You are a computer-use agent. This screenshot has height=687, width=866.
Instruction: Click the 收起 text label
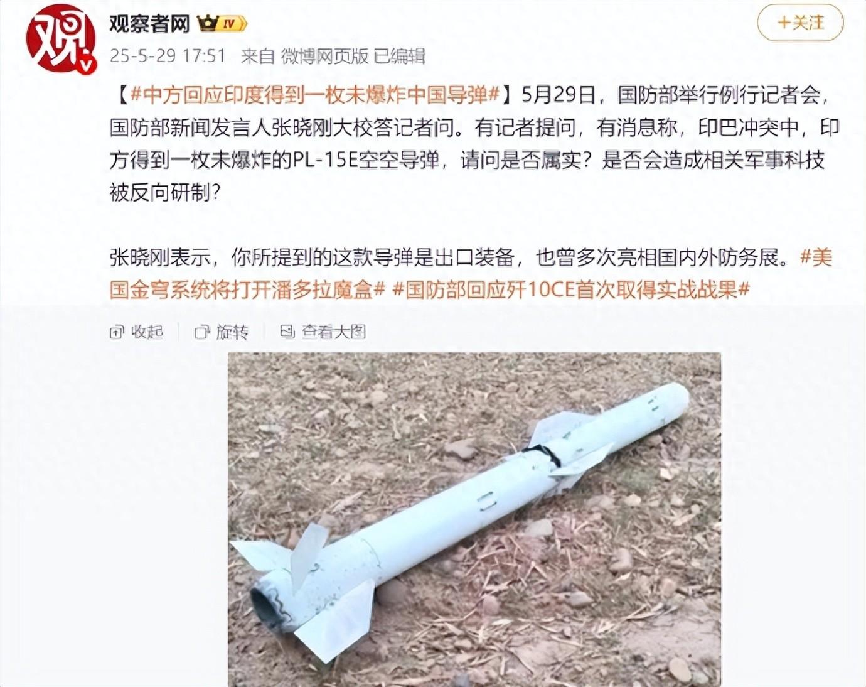[x=147, y=332]
